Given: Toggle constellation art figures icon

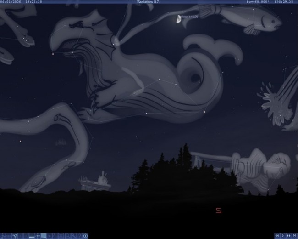Looking at the screenshot, I should click(15, 236).
